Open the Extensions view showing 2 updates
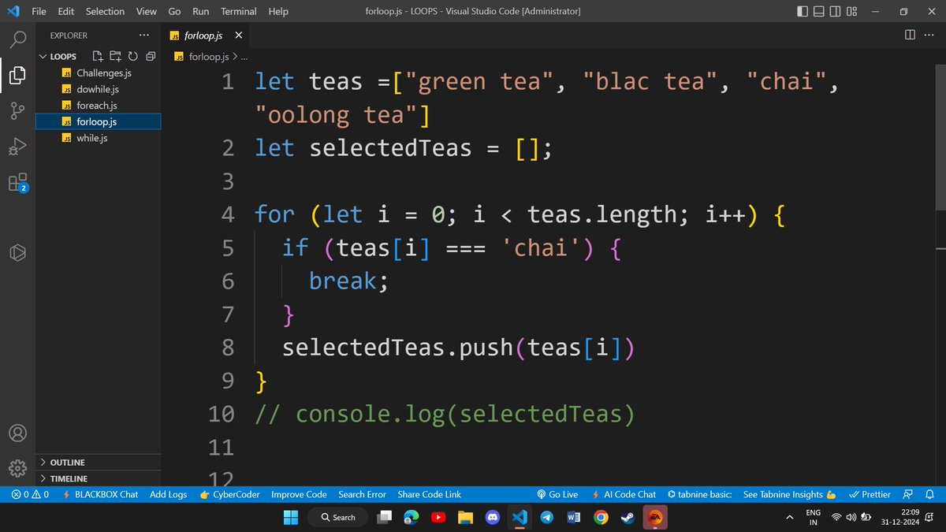946x532 pixels. point(17,183)
